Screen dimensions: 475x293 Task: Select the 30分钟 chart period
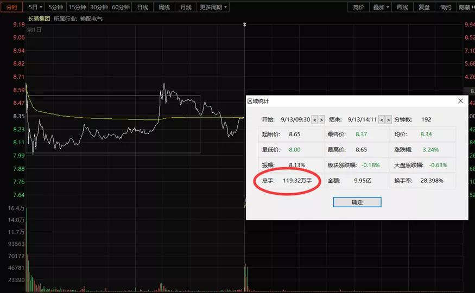pos(99,7)
